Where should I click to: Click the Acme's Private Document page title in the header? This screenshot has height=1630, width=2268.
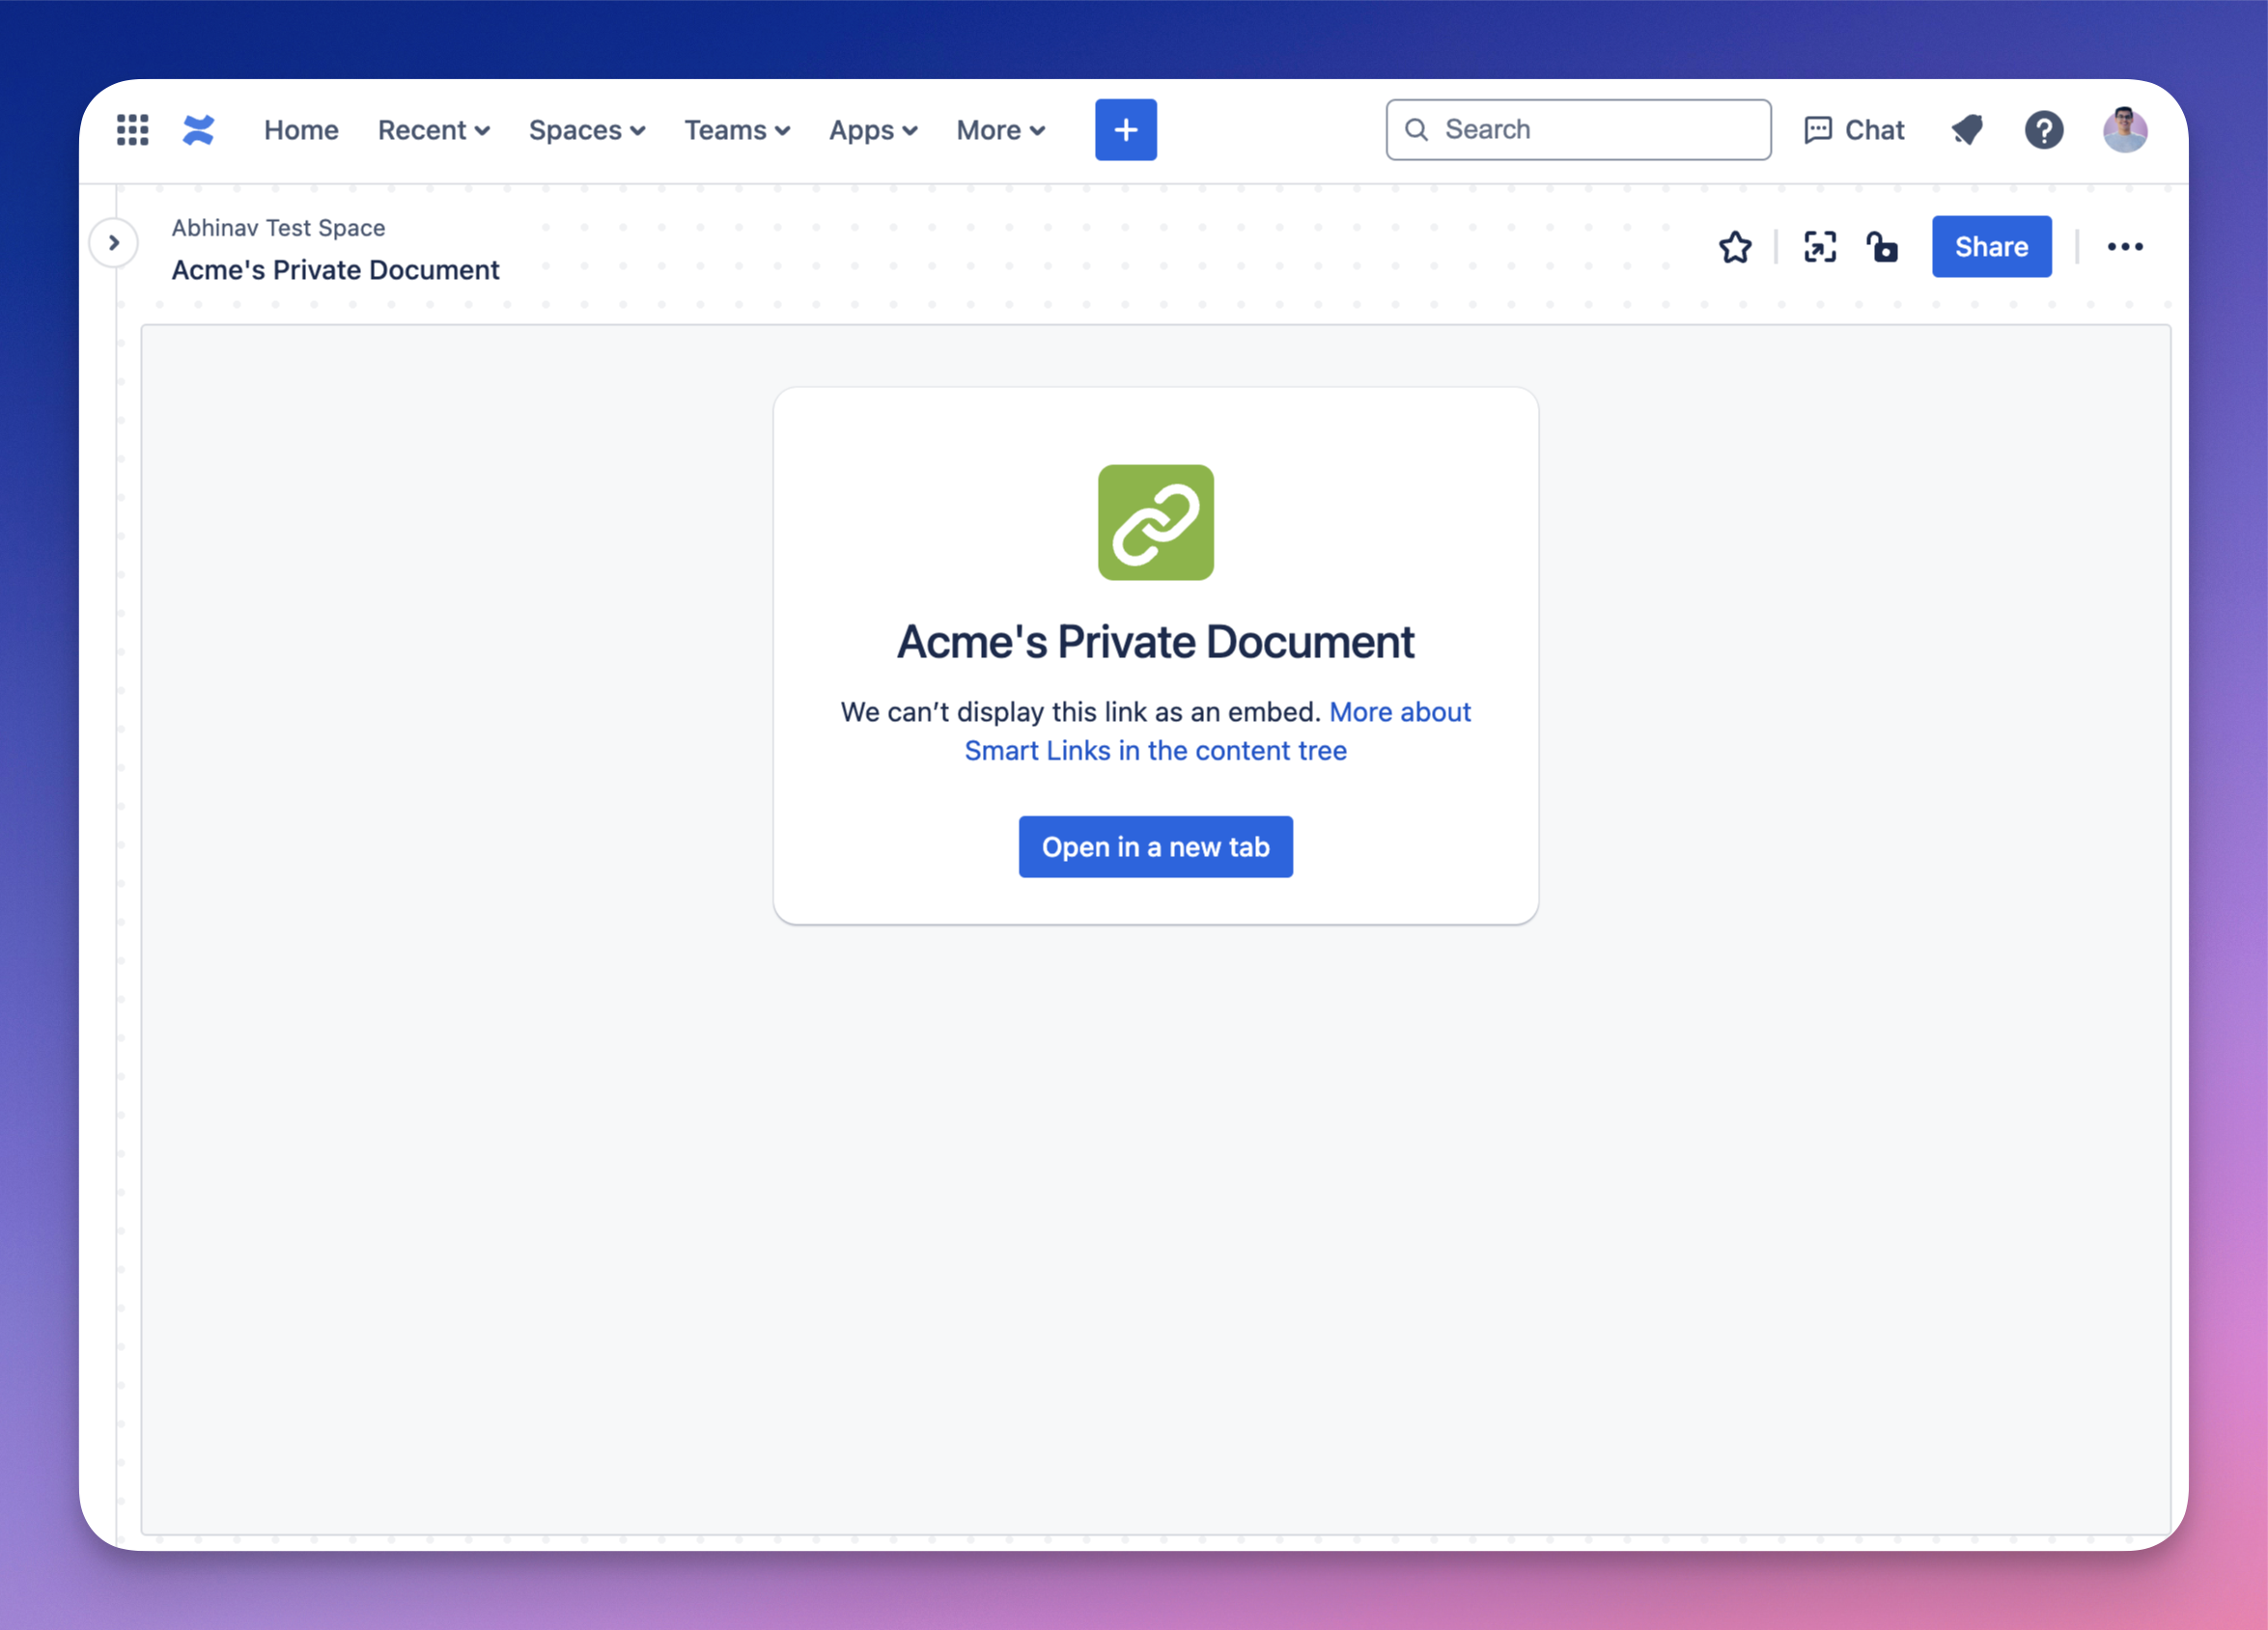pyautogui.click(x=335, y=270)
